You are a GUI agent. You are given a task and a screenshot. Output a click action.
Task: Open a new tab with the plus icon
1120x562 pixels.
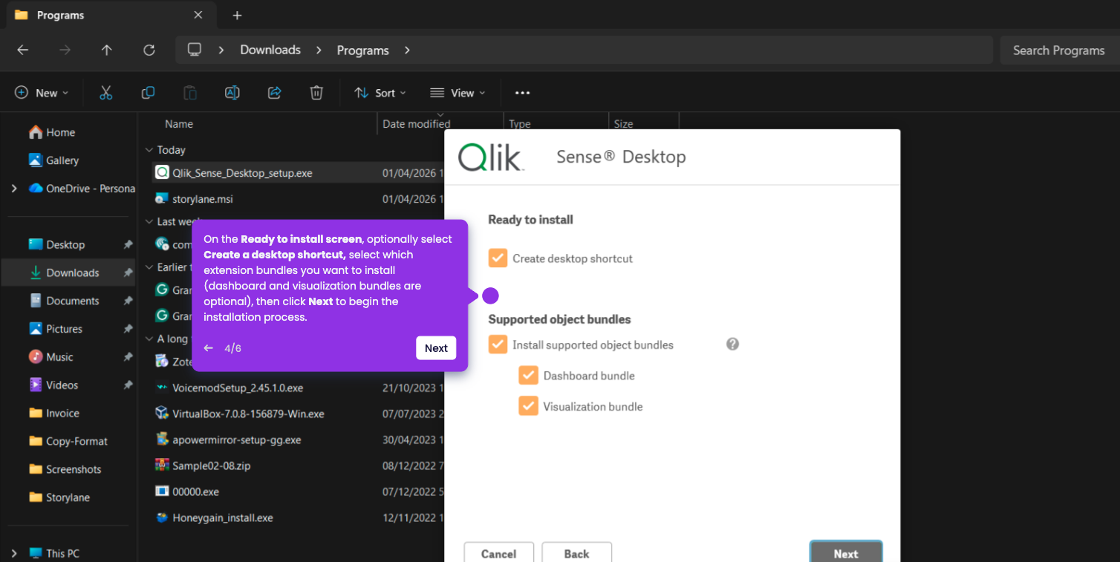237,15
